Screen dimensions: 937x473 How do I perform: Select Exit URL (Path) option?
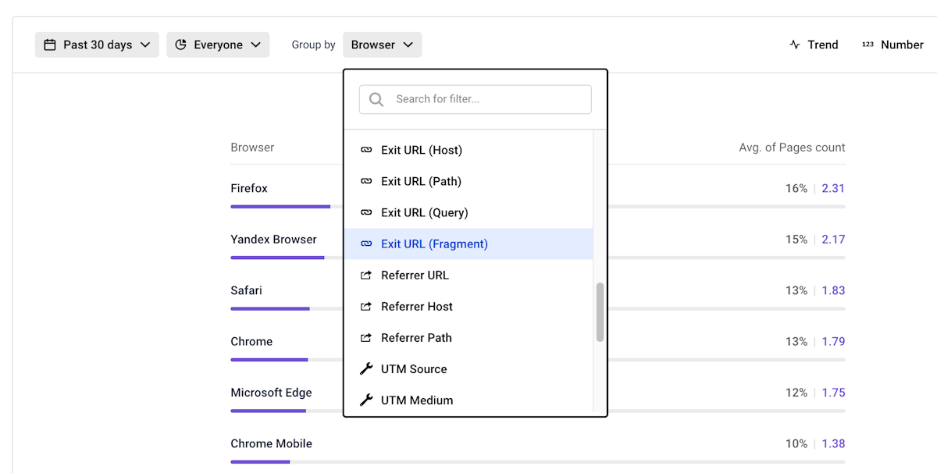[x=468, y=181]
